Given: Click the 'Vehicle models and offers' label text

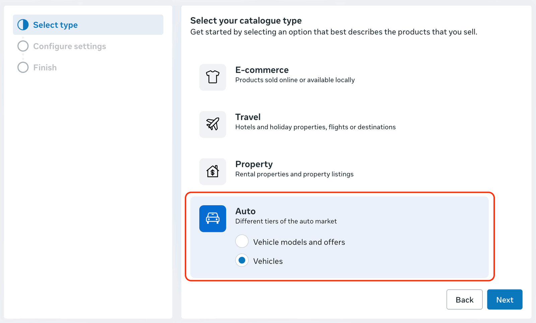Looking at the screenshot, I should (x=299, y=242).
